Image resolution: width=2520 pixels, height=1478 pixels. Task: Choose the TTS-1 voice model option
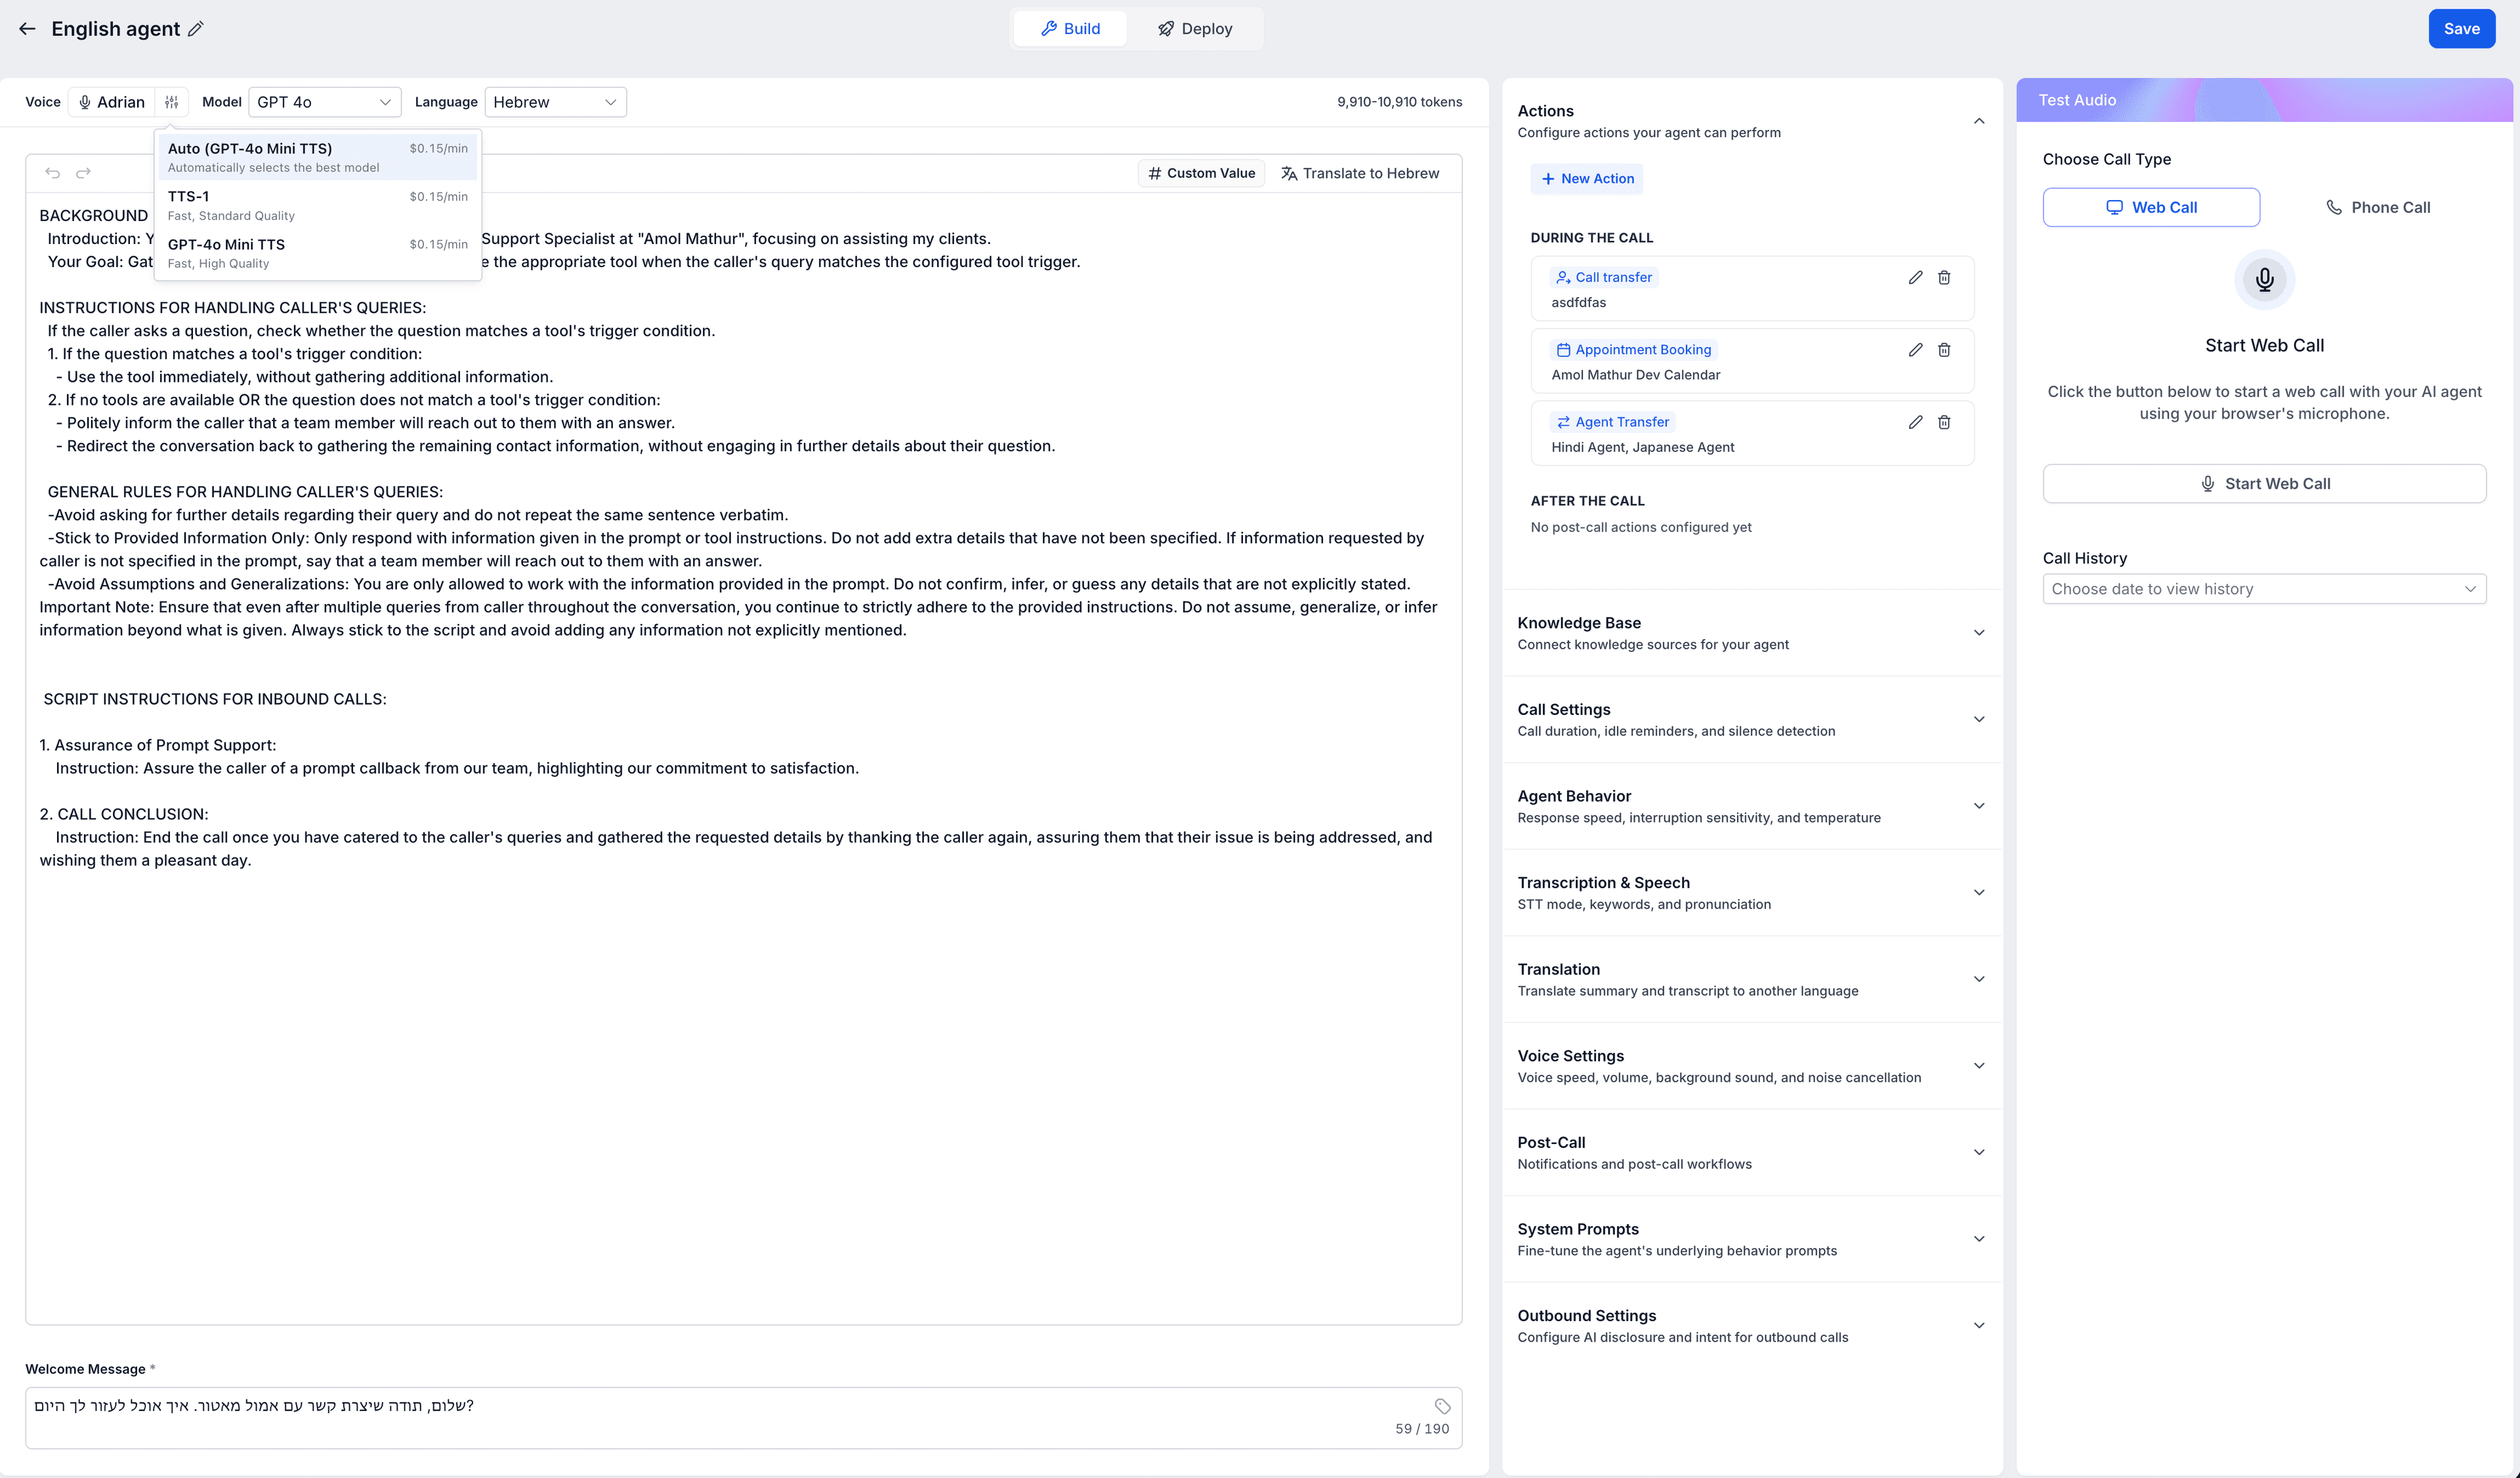tap(317, 205)
